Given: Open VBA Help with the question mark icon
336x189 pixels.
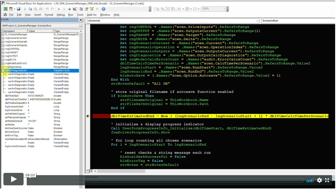Looking at the screenshot, I should coord(103,9).
